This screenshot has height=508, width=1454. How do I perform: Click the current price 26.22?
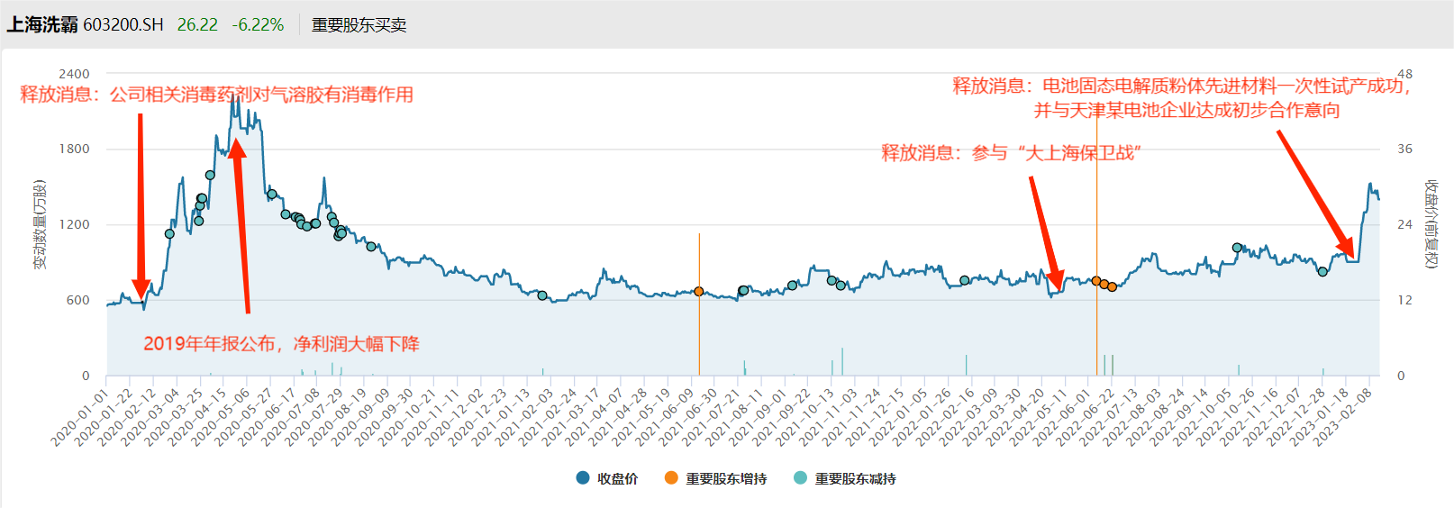197,25
